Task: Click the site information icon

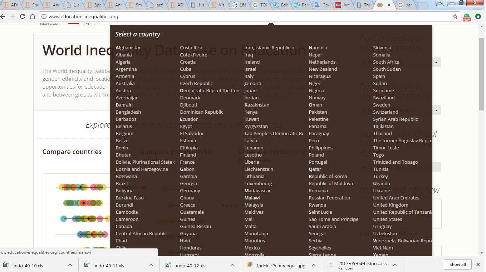Action: (x=44, y=16)
